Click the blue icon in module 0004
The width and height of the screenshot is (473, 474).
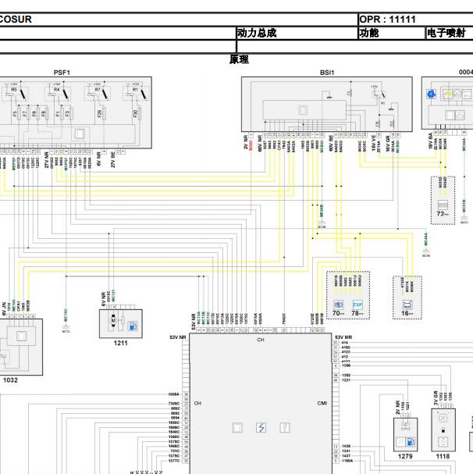pyautogui.click(x=429, y=94)
